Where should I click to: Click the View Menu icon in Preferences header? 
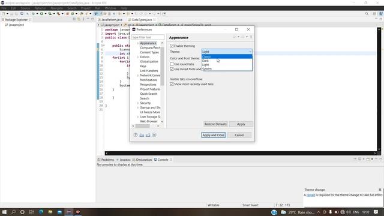tap(251, 37)
